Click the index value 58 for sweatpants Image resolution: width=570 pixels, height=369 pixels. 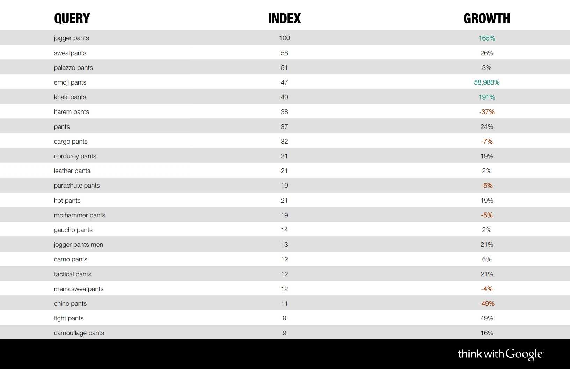pyautogui.click(x=284, y=53)
